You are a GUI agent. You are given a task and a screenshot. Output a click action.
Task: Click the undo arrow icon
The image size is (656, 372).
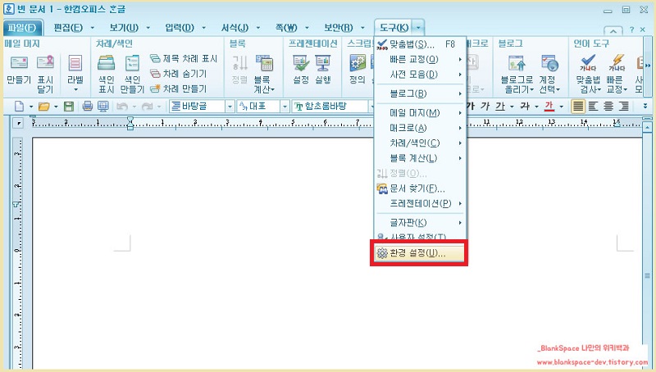tap(122, 107)
